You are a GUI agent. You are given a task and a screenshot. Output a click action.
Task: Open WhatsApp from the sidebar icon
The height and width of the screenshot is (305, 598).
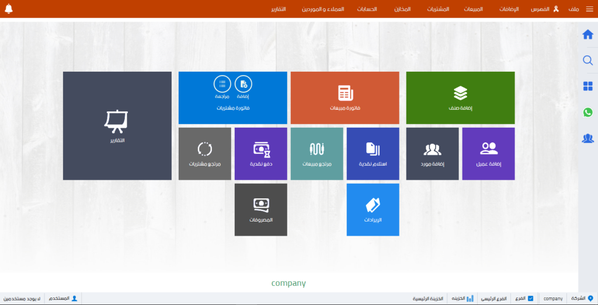588,112
